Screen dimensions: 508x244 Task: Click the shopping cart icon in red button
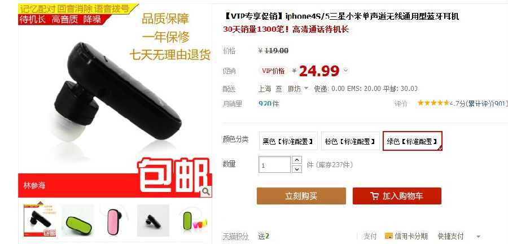coord(374,196)
